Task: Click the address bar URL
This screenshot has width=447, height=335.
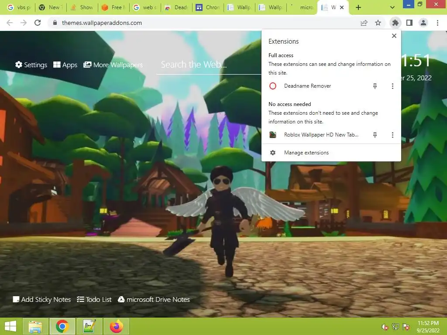Action: click(102, 23)
